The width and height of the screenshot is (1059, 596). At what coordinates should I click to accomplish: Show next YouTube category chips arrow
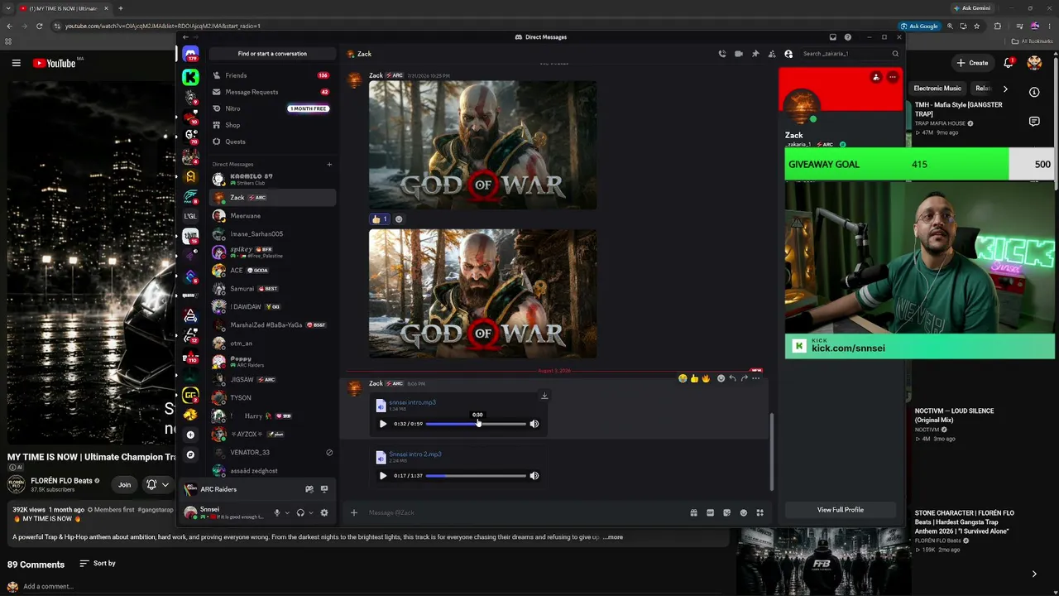tap(1005, 89)
